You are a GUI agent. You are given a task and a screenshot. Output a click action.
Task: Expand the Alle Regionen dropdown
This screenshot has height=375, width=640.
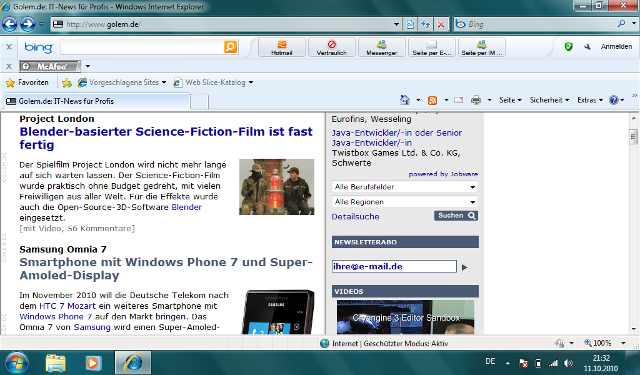(x=404, y=202)
